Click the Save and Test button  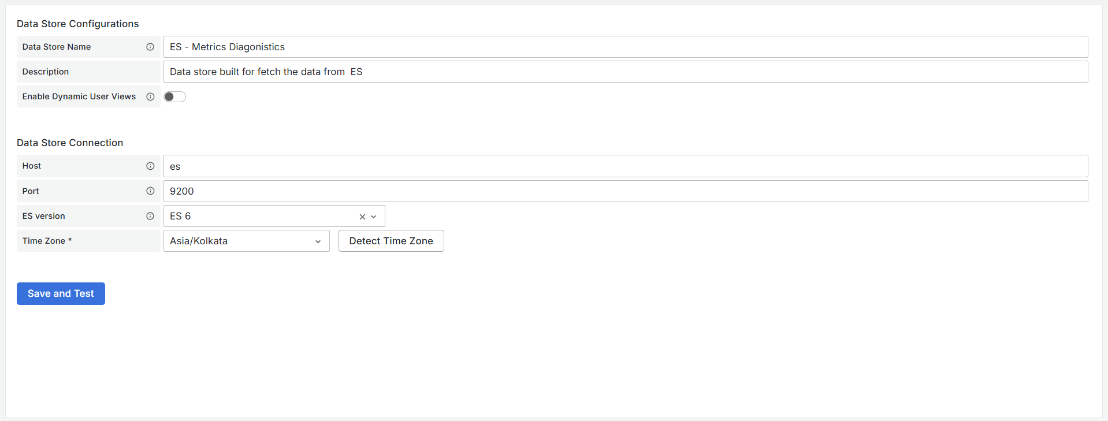pyautogui.click(x=61, y=293)
